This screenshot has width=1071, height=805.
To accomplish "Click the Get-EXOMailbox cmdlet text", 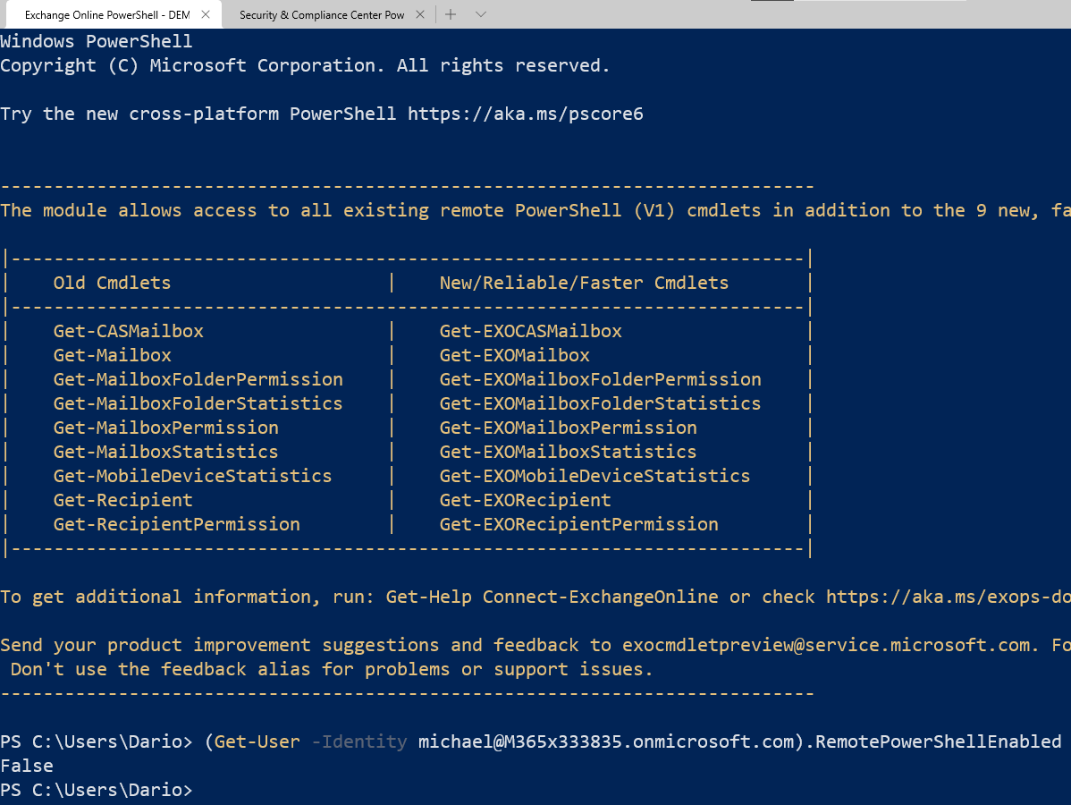I will tap(514, 355).
